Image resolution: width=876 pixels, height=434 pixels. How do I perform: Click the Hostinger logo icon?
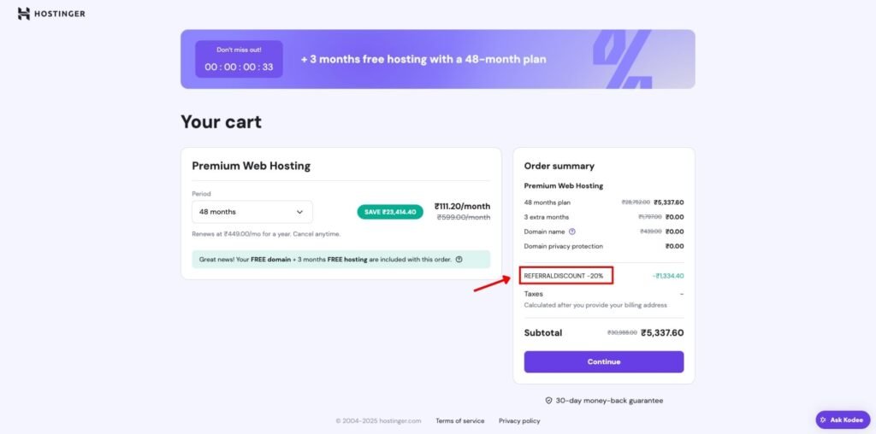[23, 14]
